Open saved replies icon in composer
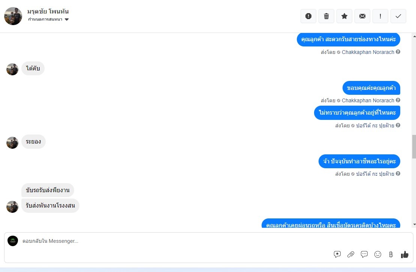 coord(337,254)
